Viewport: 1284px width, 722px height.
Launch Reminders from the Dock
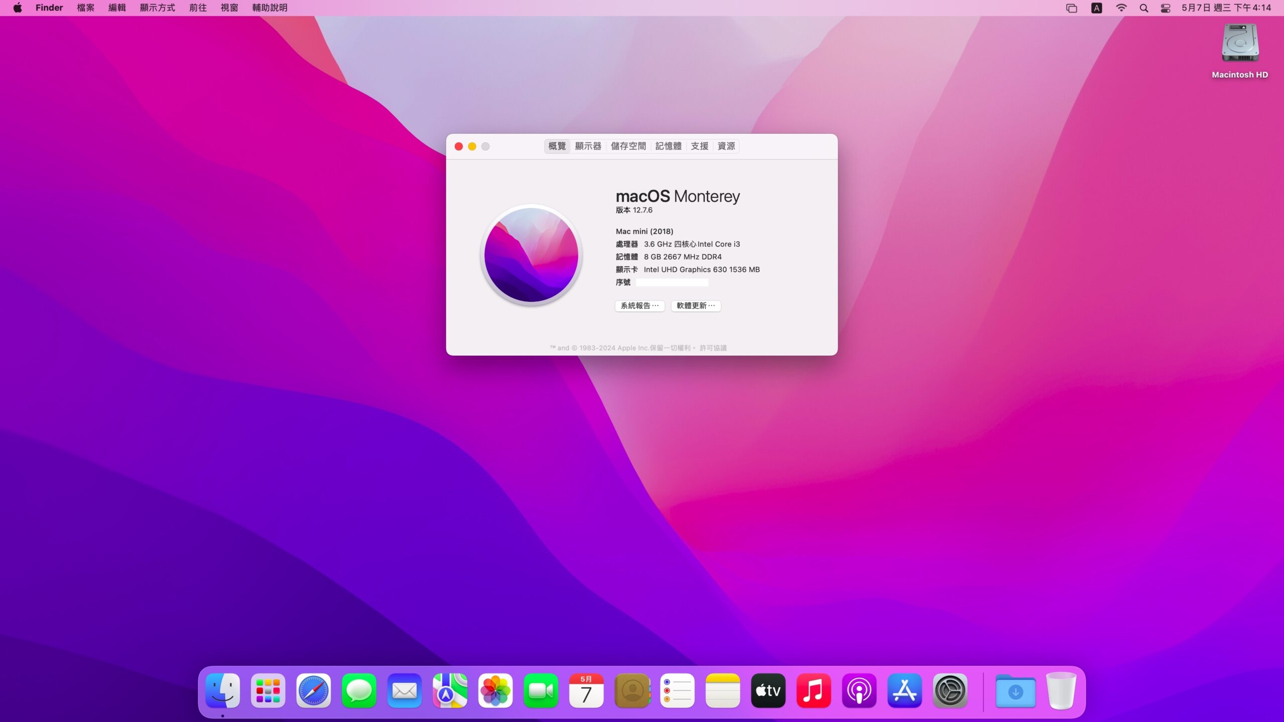point(677,690)
